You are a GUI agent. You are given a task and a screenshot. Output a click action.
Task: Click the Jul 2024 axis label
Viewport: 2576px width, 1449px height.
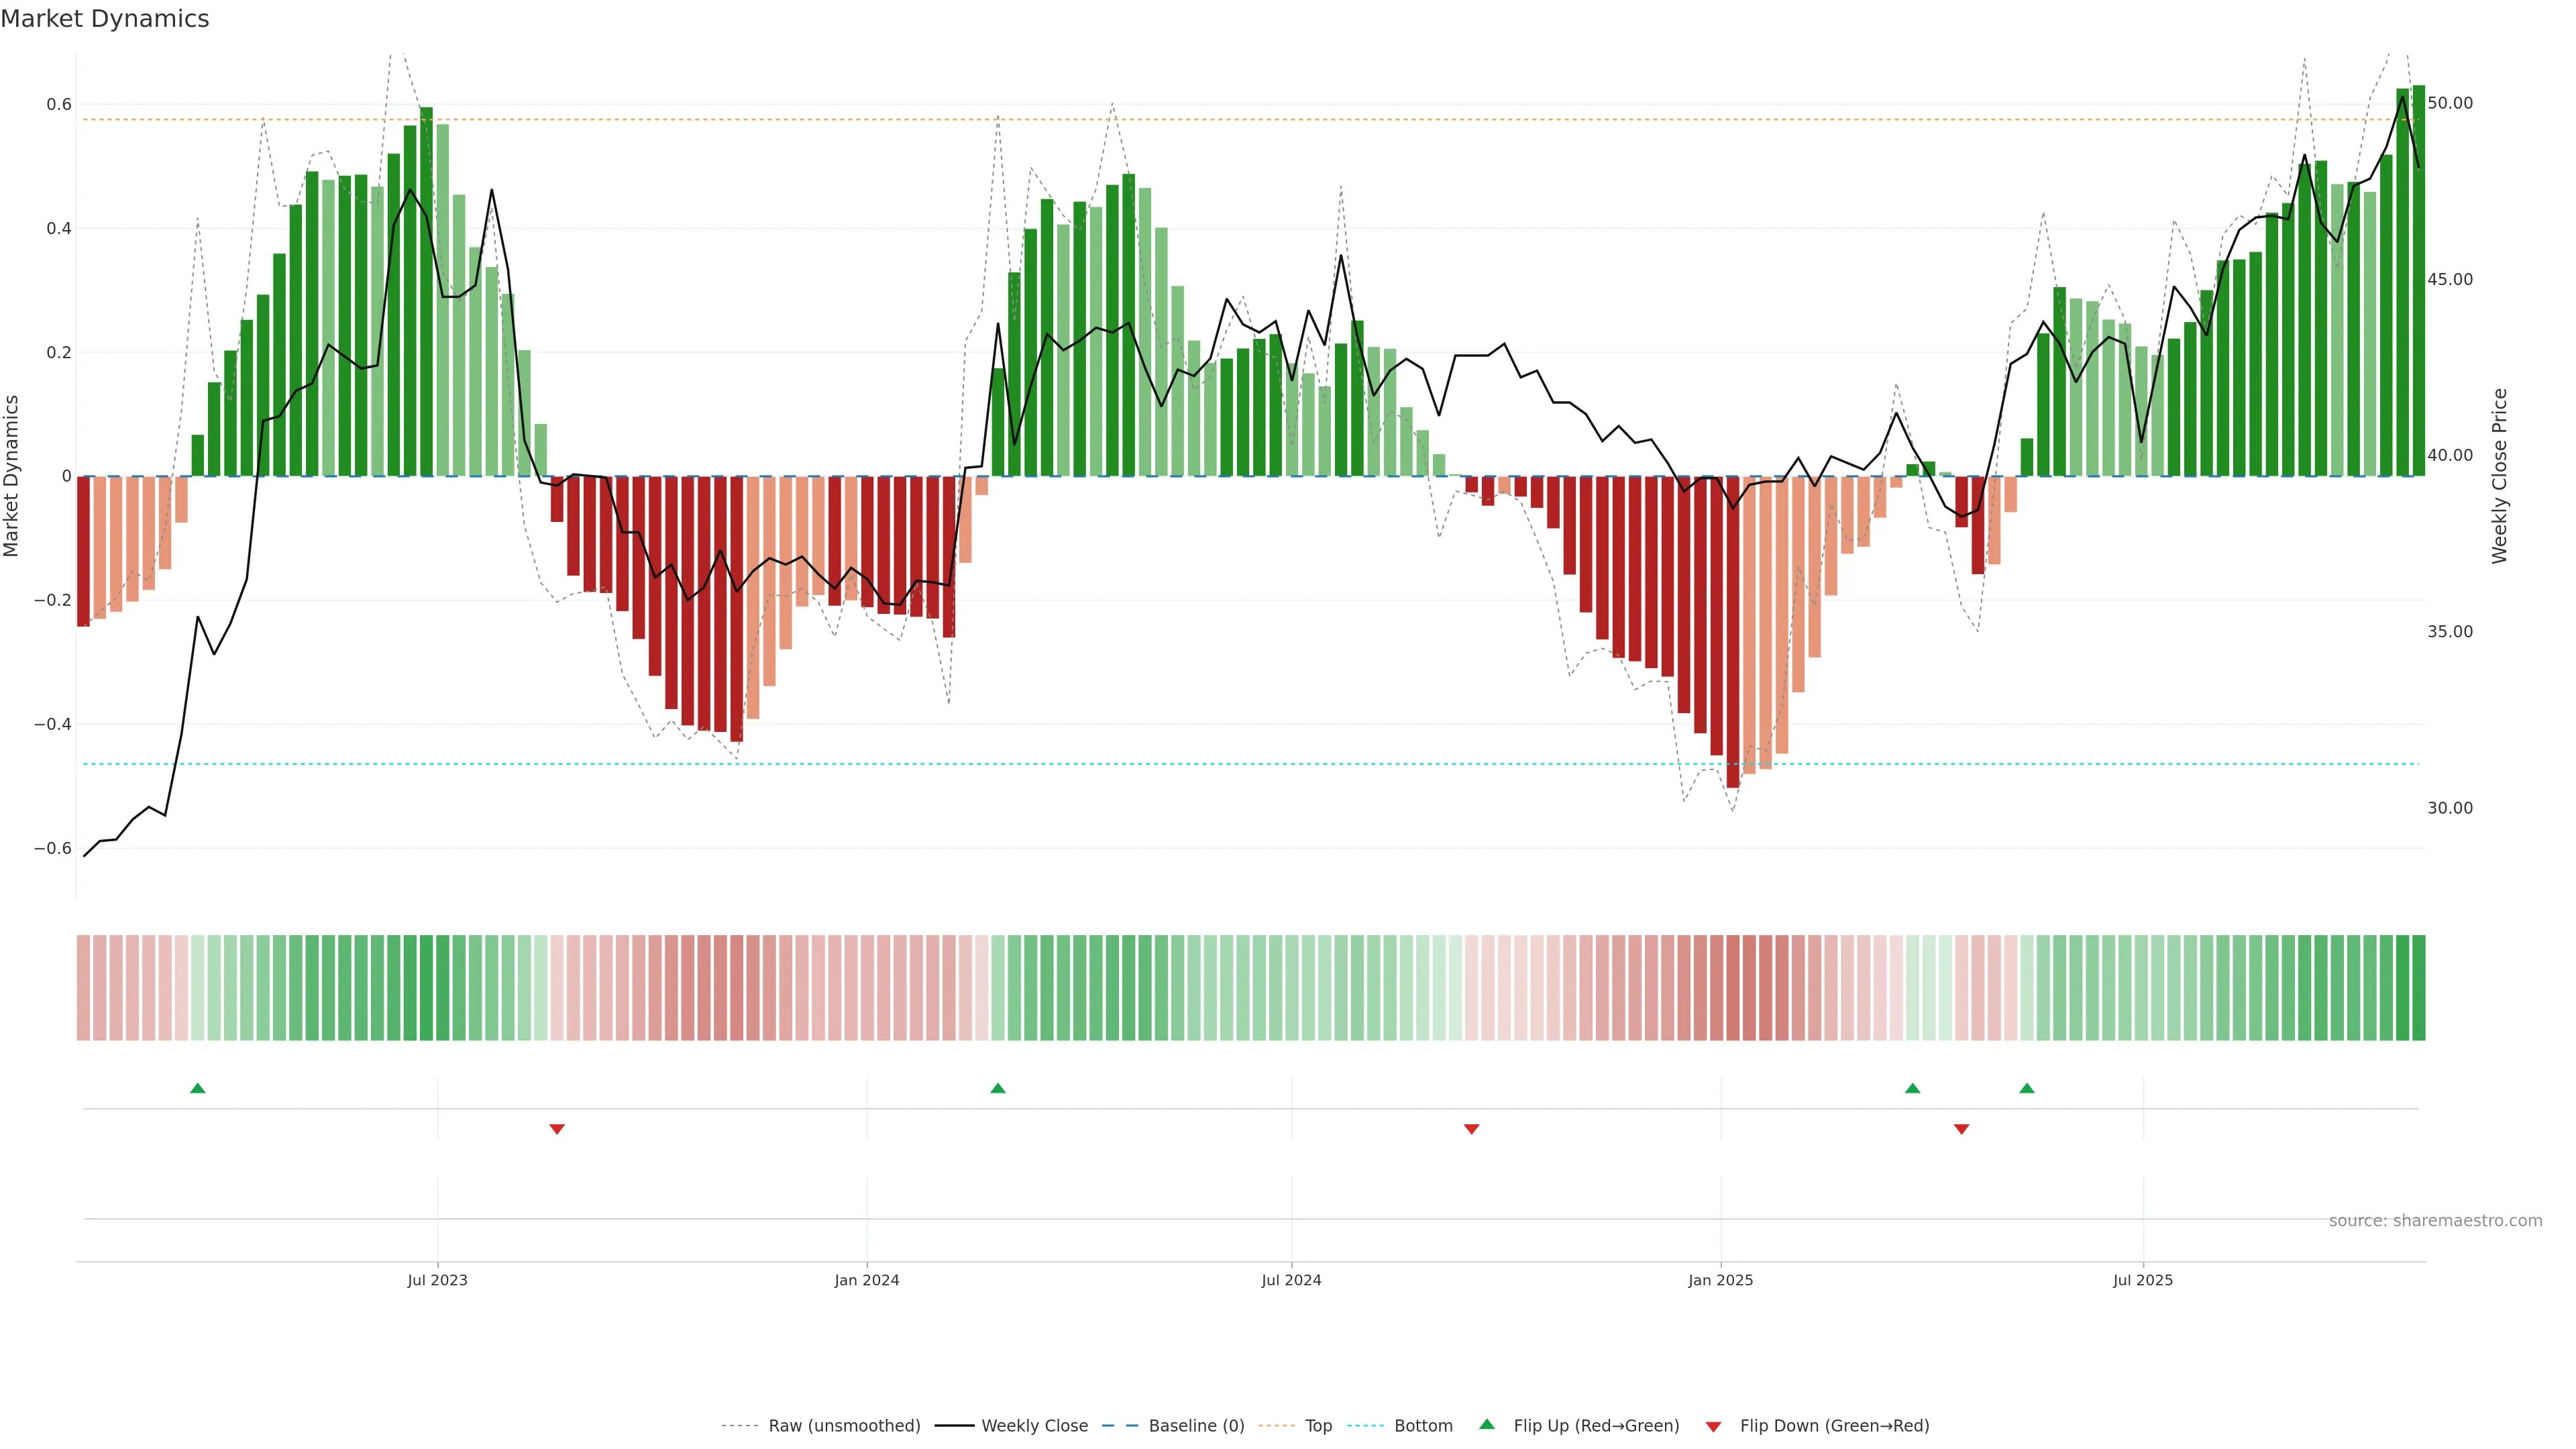click(x=1291, y=1280)
